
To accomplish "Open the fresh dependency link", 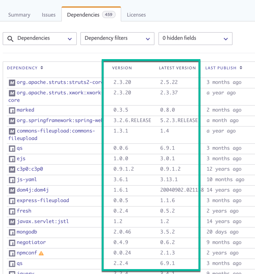I will point(24,211).
